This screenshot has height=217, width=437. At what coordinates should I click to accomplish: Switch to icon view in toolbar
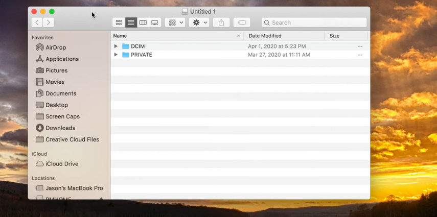point(119,22)
